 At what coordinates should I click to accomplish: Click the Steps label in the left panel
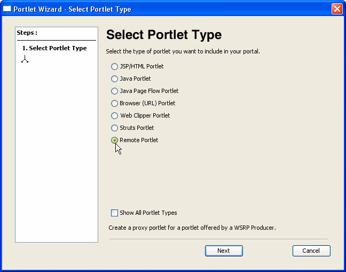27,33
